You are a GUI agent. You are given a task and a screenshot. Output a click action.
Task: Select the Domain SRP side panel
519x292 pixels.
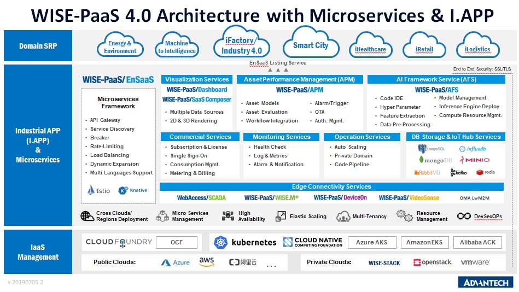coord(38,46)
